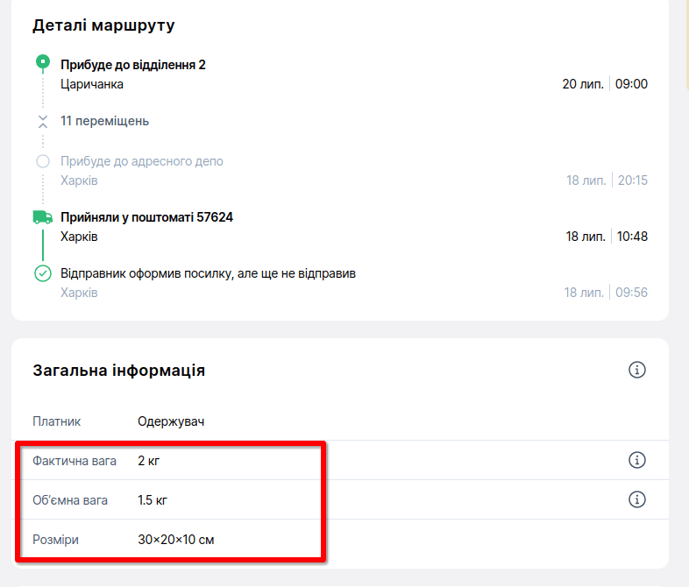Image resolution: width=689 pixels, height=587 pixels.
Task: Click the green location pin icon
Action: tap(43, 63)
